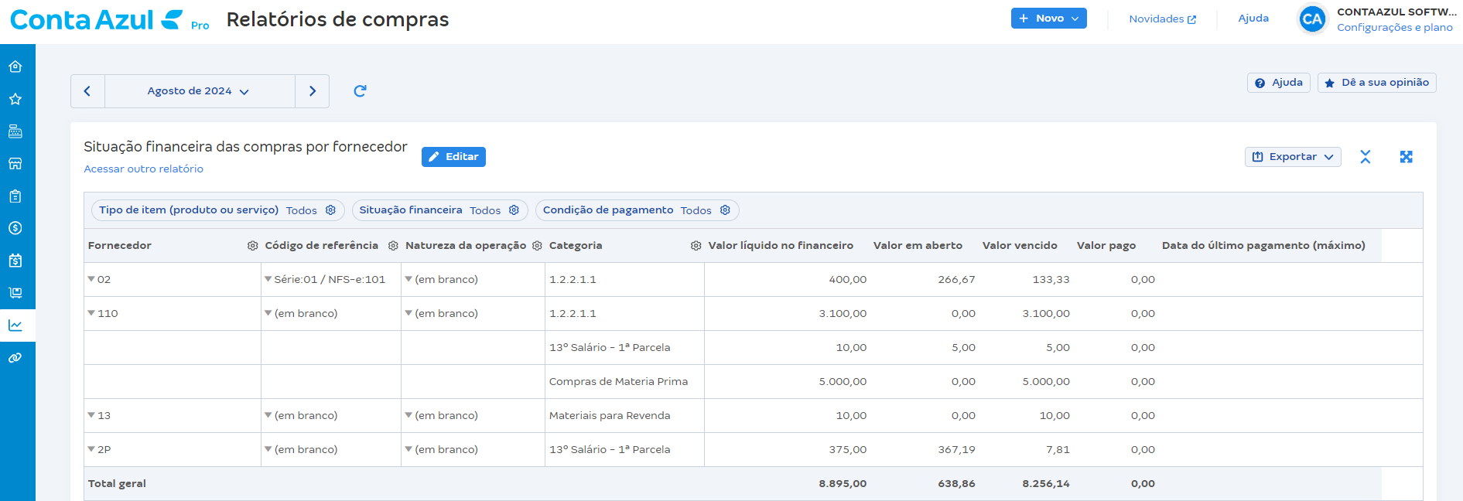Click Total geral row label

(117, 484)
